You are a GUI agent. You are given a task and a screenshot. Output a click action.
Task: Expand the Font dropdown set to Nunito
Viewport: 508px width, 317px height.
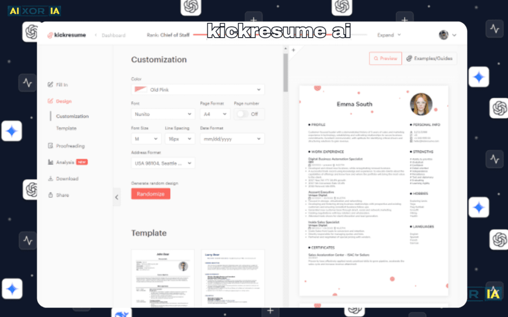(x=163, y=114)
